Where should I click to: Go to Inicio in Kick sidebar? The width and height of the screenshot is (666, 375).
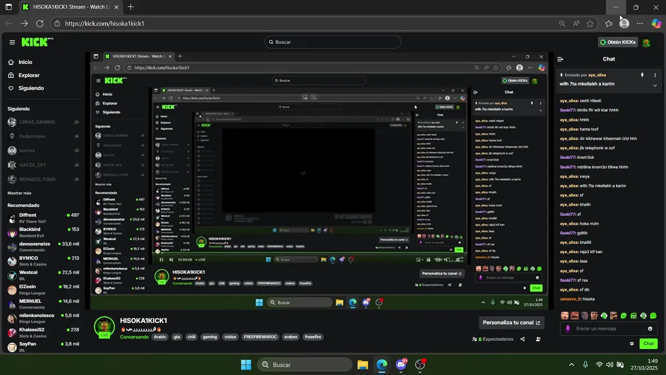pyautogui.click(x=21, y=62)
